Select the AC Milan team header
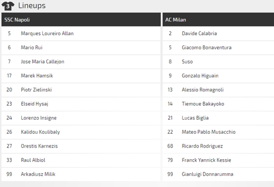This screenshot has height=187, width=274. tap(218, 20)
